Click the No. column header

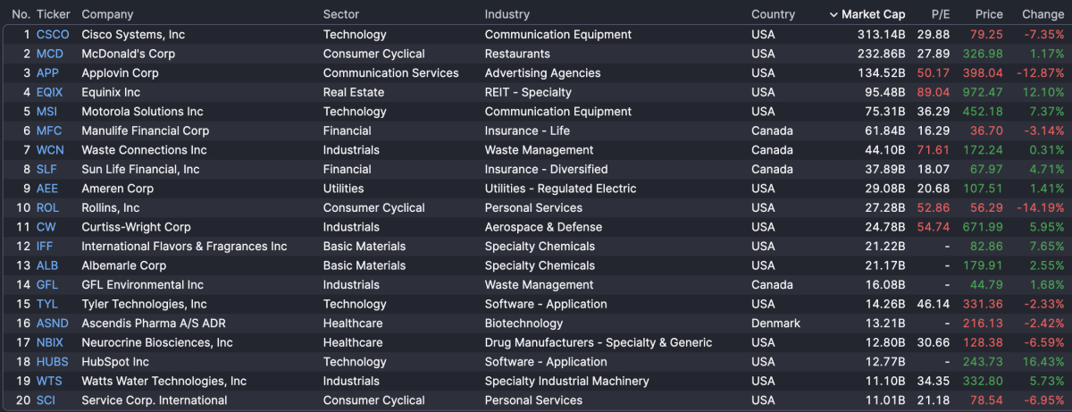[x=21, y=14]
